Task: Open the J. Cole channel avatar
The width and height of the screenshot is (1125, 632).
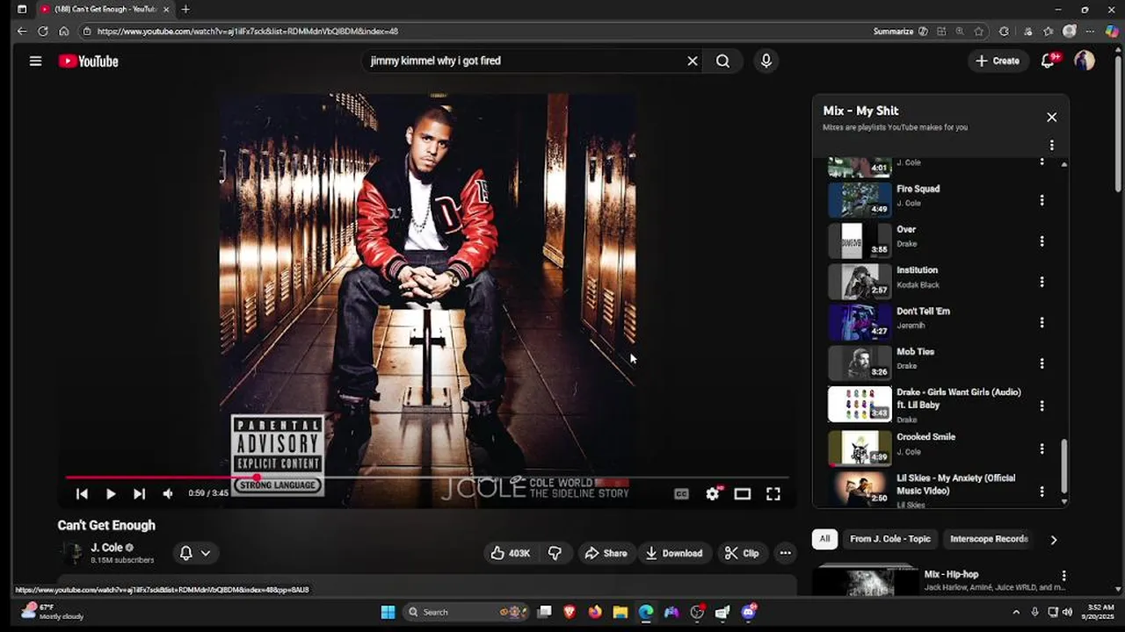Action: point(74,553)
